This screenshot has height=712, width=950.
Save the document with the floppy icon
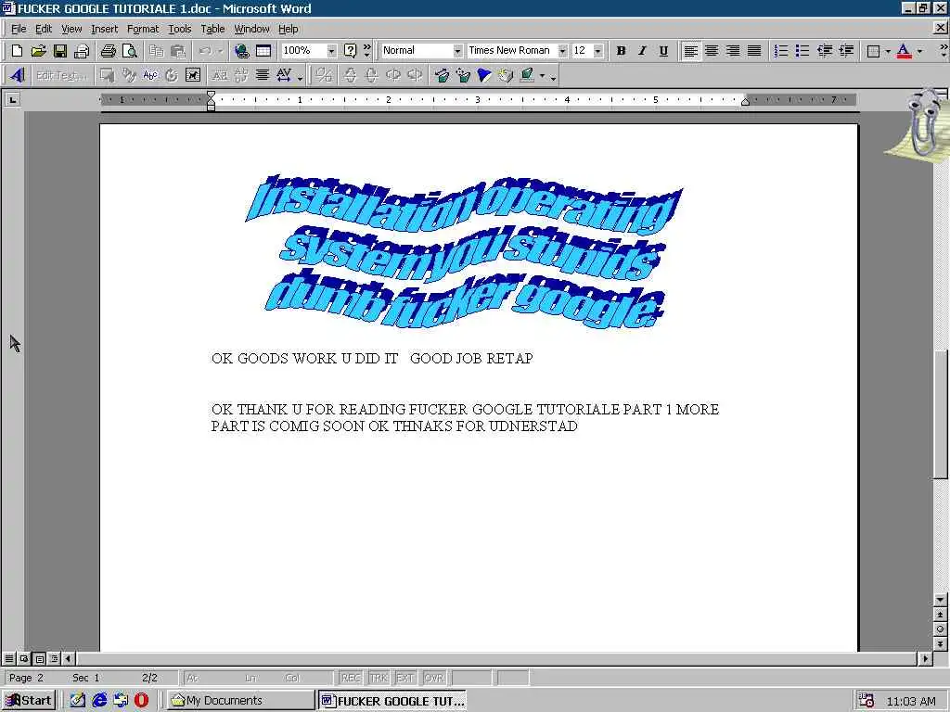coord(59,51)
